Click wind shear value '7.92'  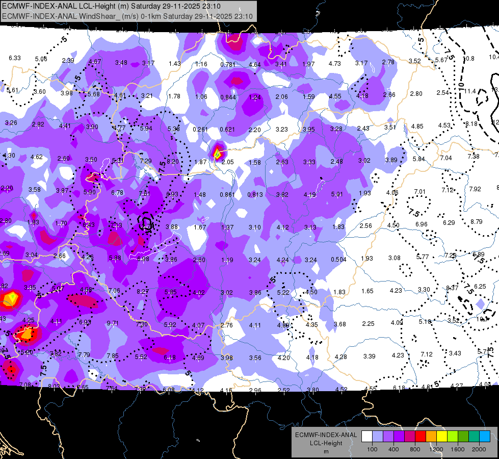[475, 189]
